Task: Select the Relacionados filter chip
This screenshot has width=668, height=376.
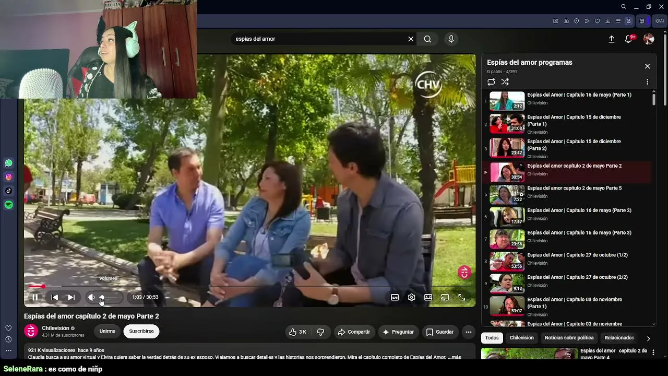Action: point(619,338)
